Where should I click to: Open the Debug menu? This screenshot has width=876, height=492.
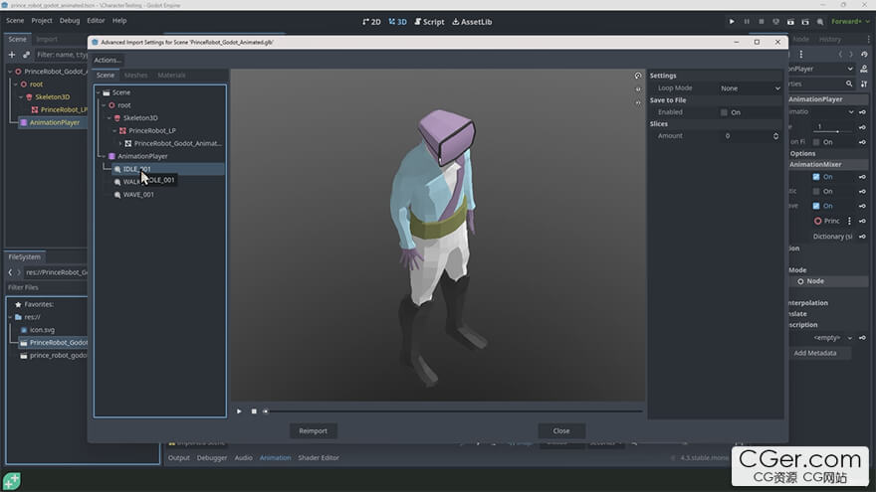(x=70, y=21)
